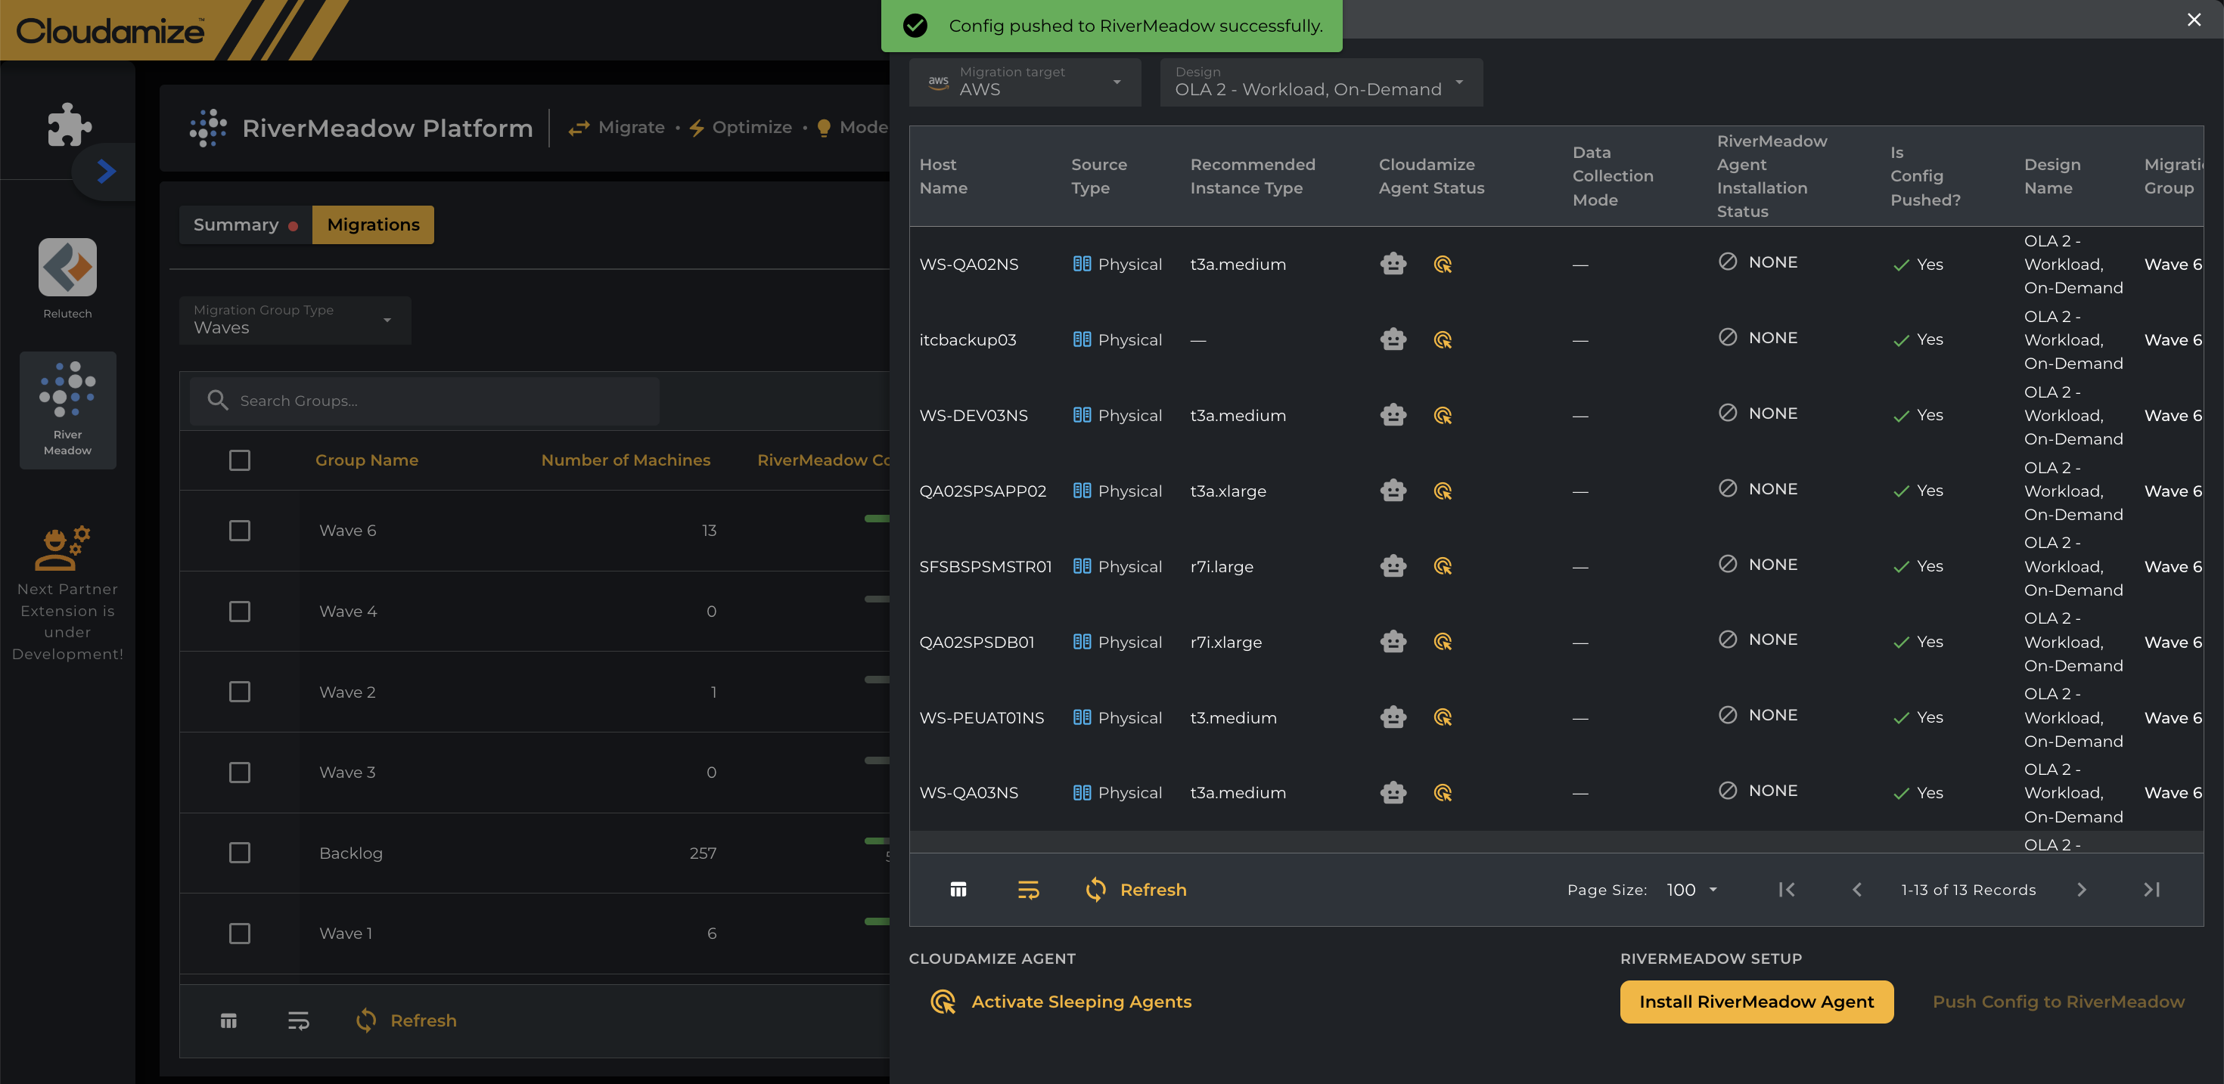
Task: Click activate agent icon for WS-QA03NS
Action: click(x=1443, y=792)
